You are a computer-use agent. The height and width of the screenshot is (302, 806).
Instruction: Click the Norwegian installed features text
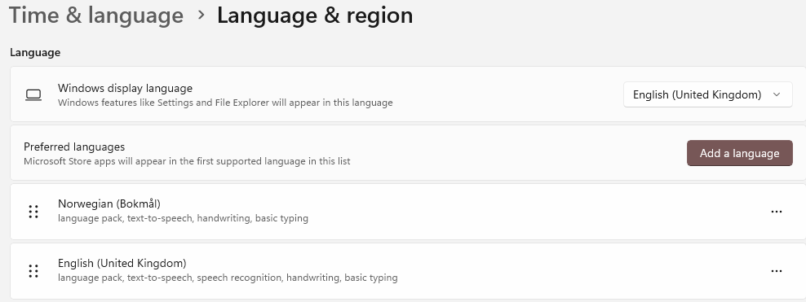[x=183, y=218]
